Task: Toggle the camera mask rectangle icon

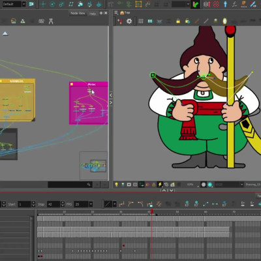Action: 129,185
